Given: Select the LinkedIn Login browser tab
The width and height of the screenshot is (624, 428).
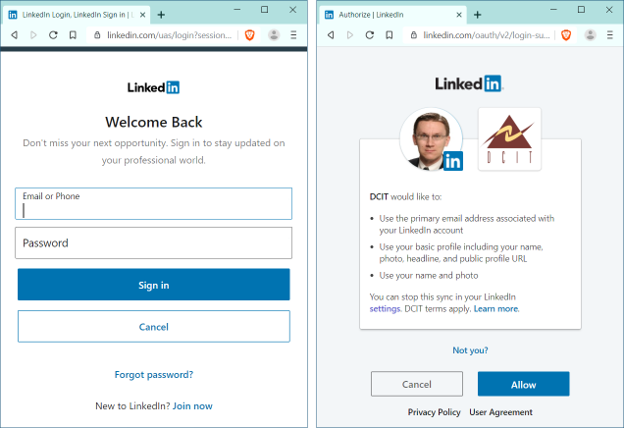Looking at the screenshot, I should [75, 15].
